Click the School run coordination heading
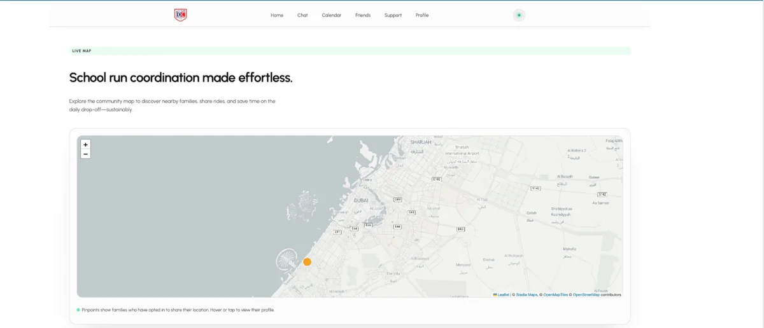 pyautogui.click(x=181, y=78)
